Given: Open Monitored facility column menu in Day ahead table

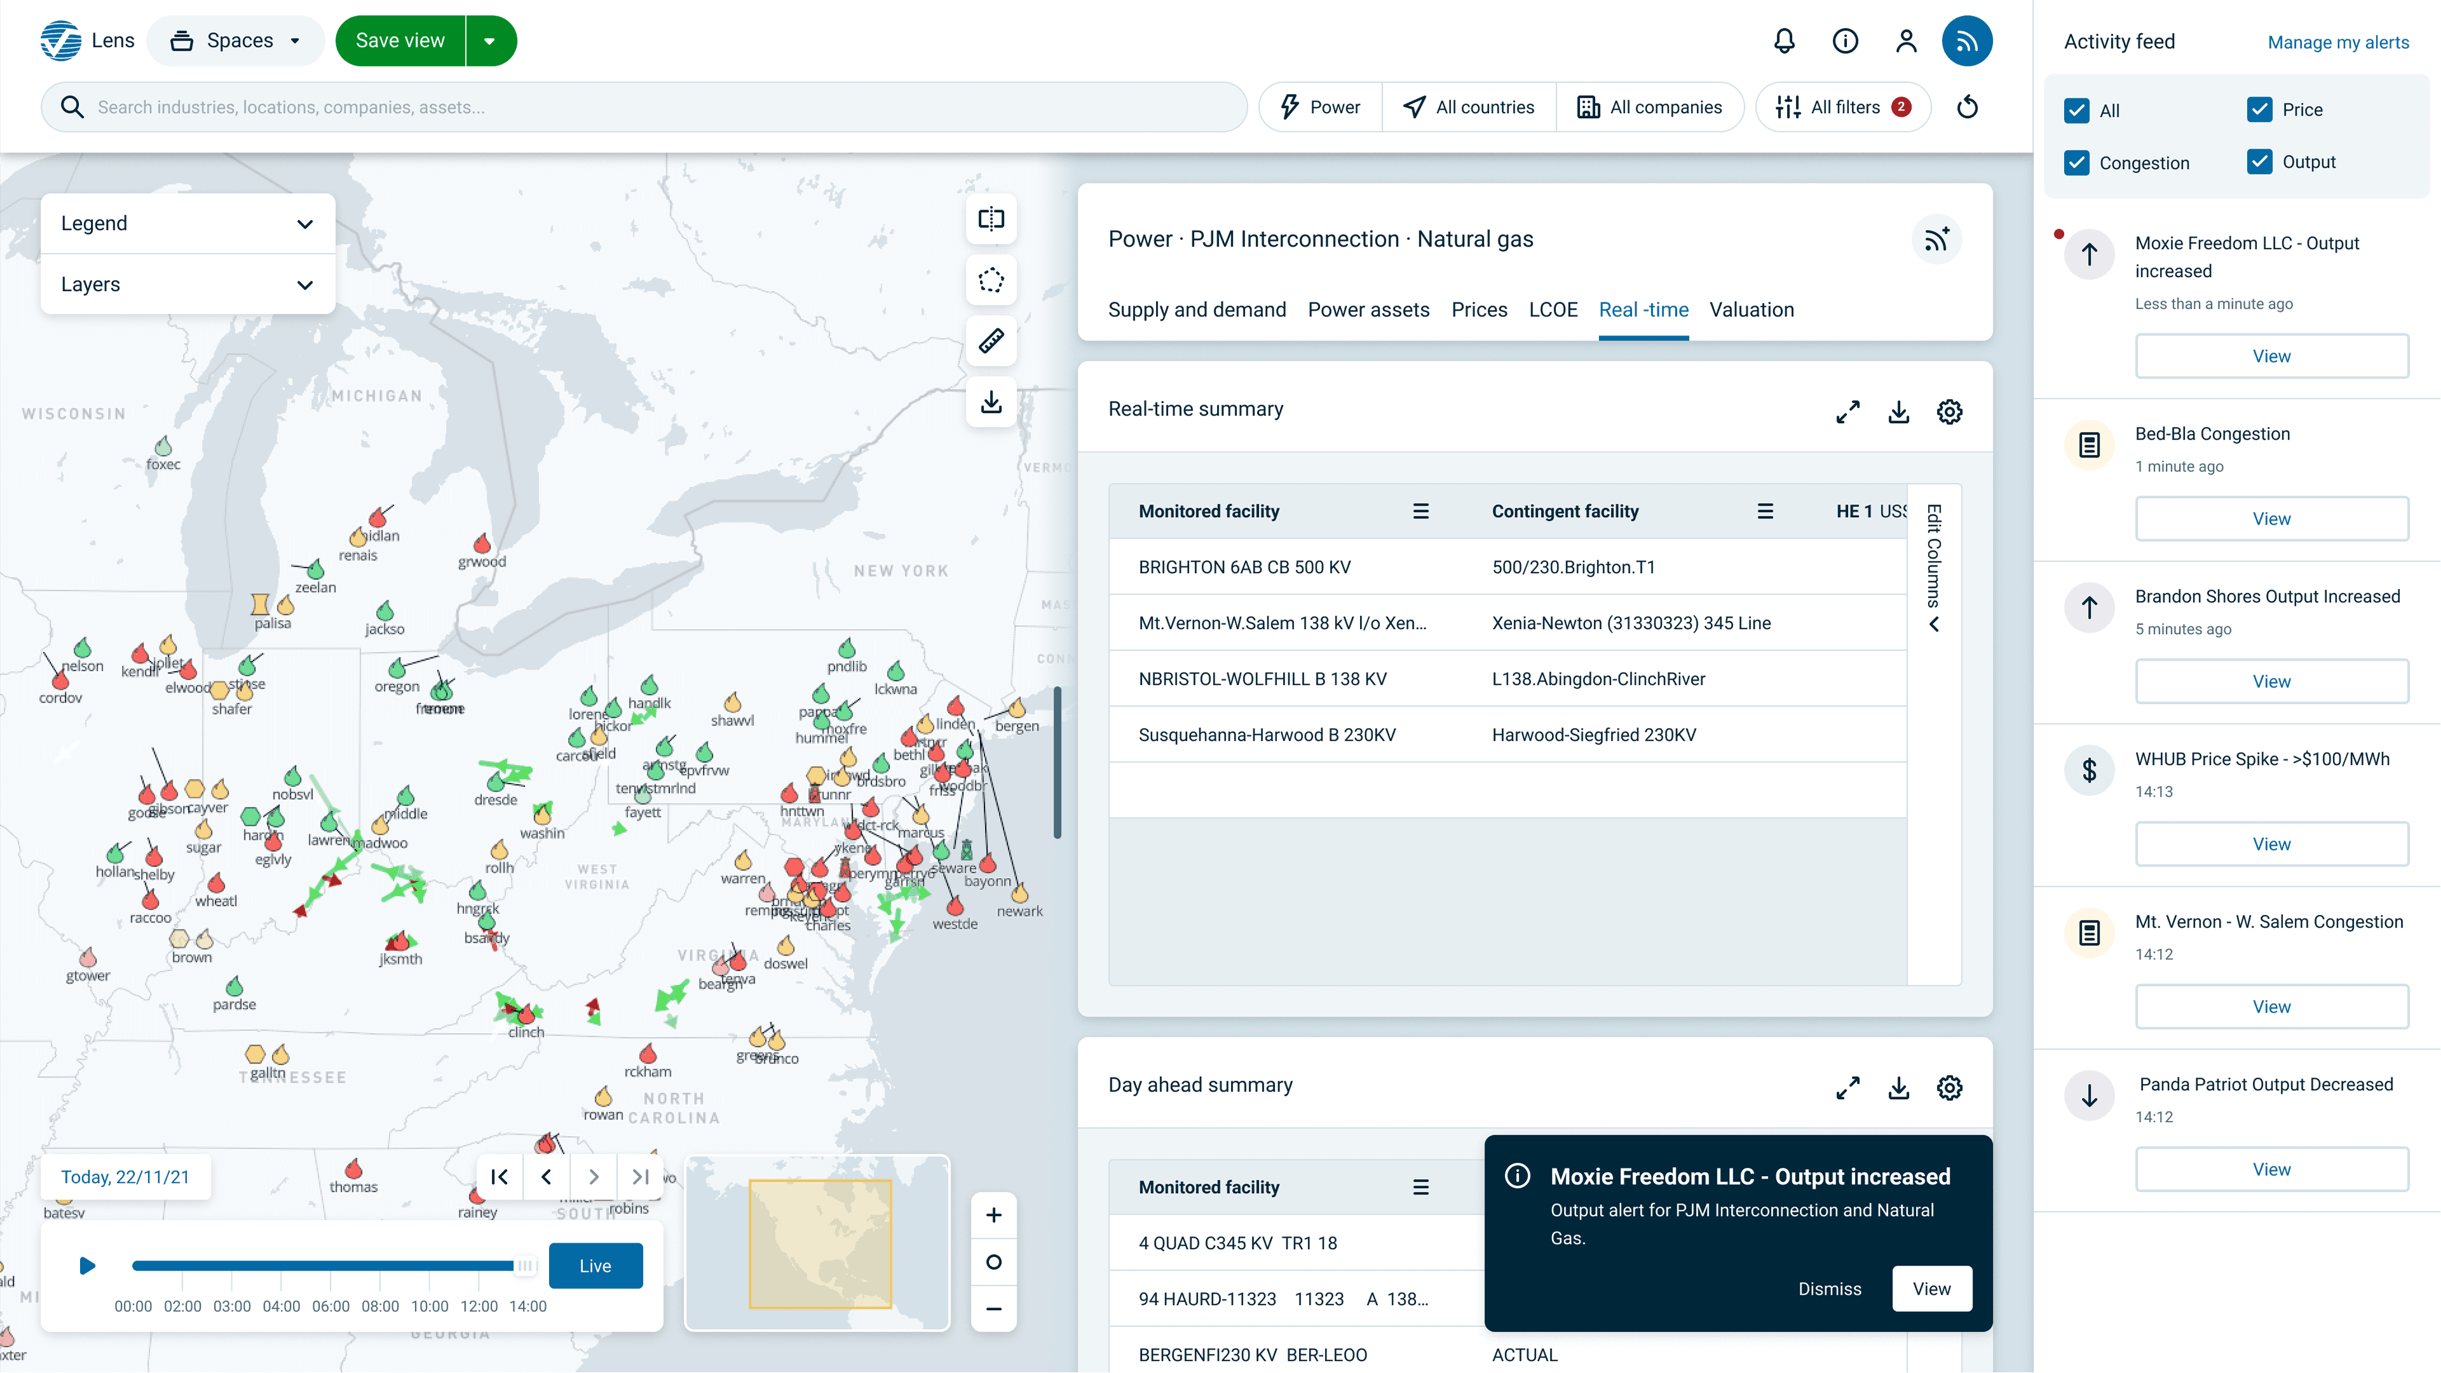Looking at the screenshot, I should pos(1420,1187).
